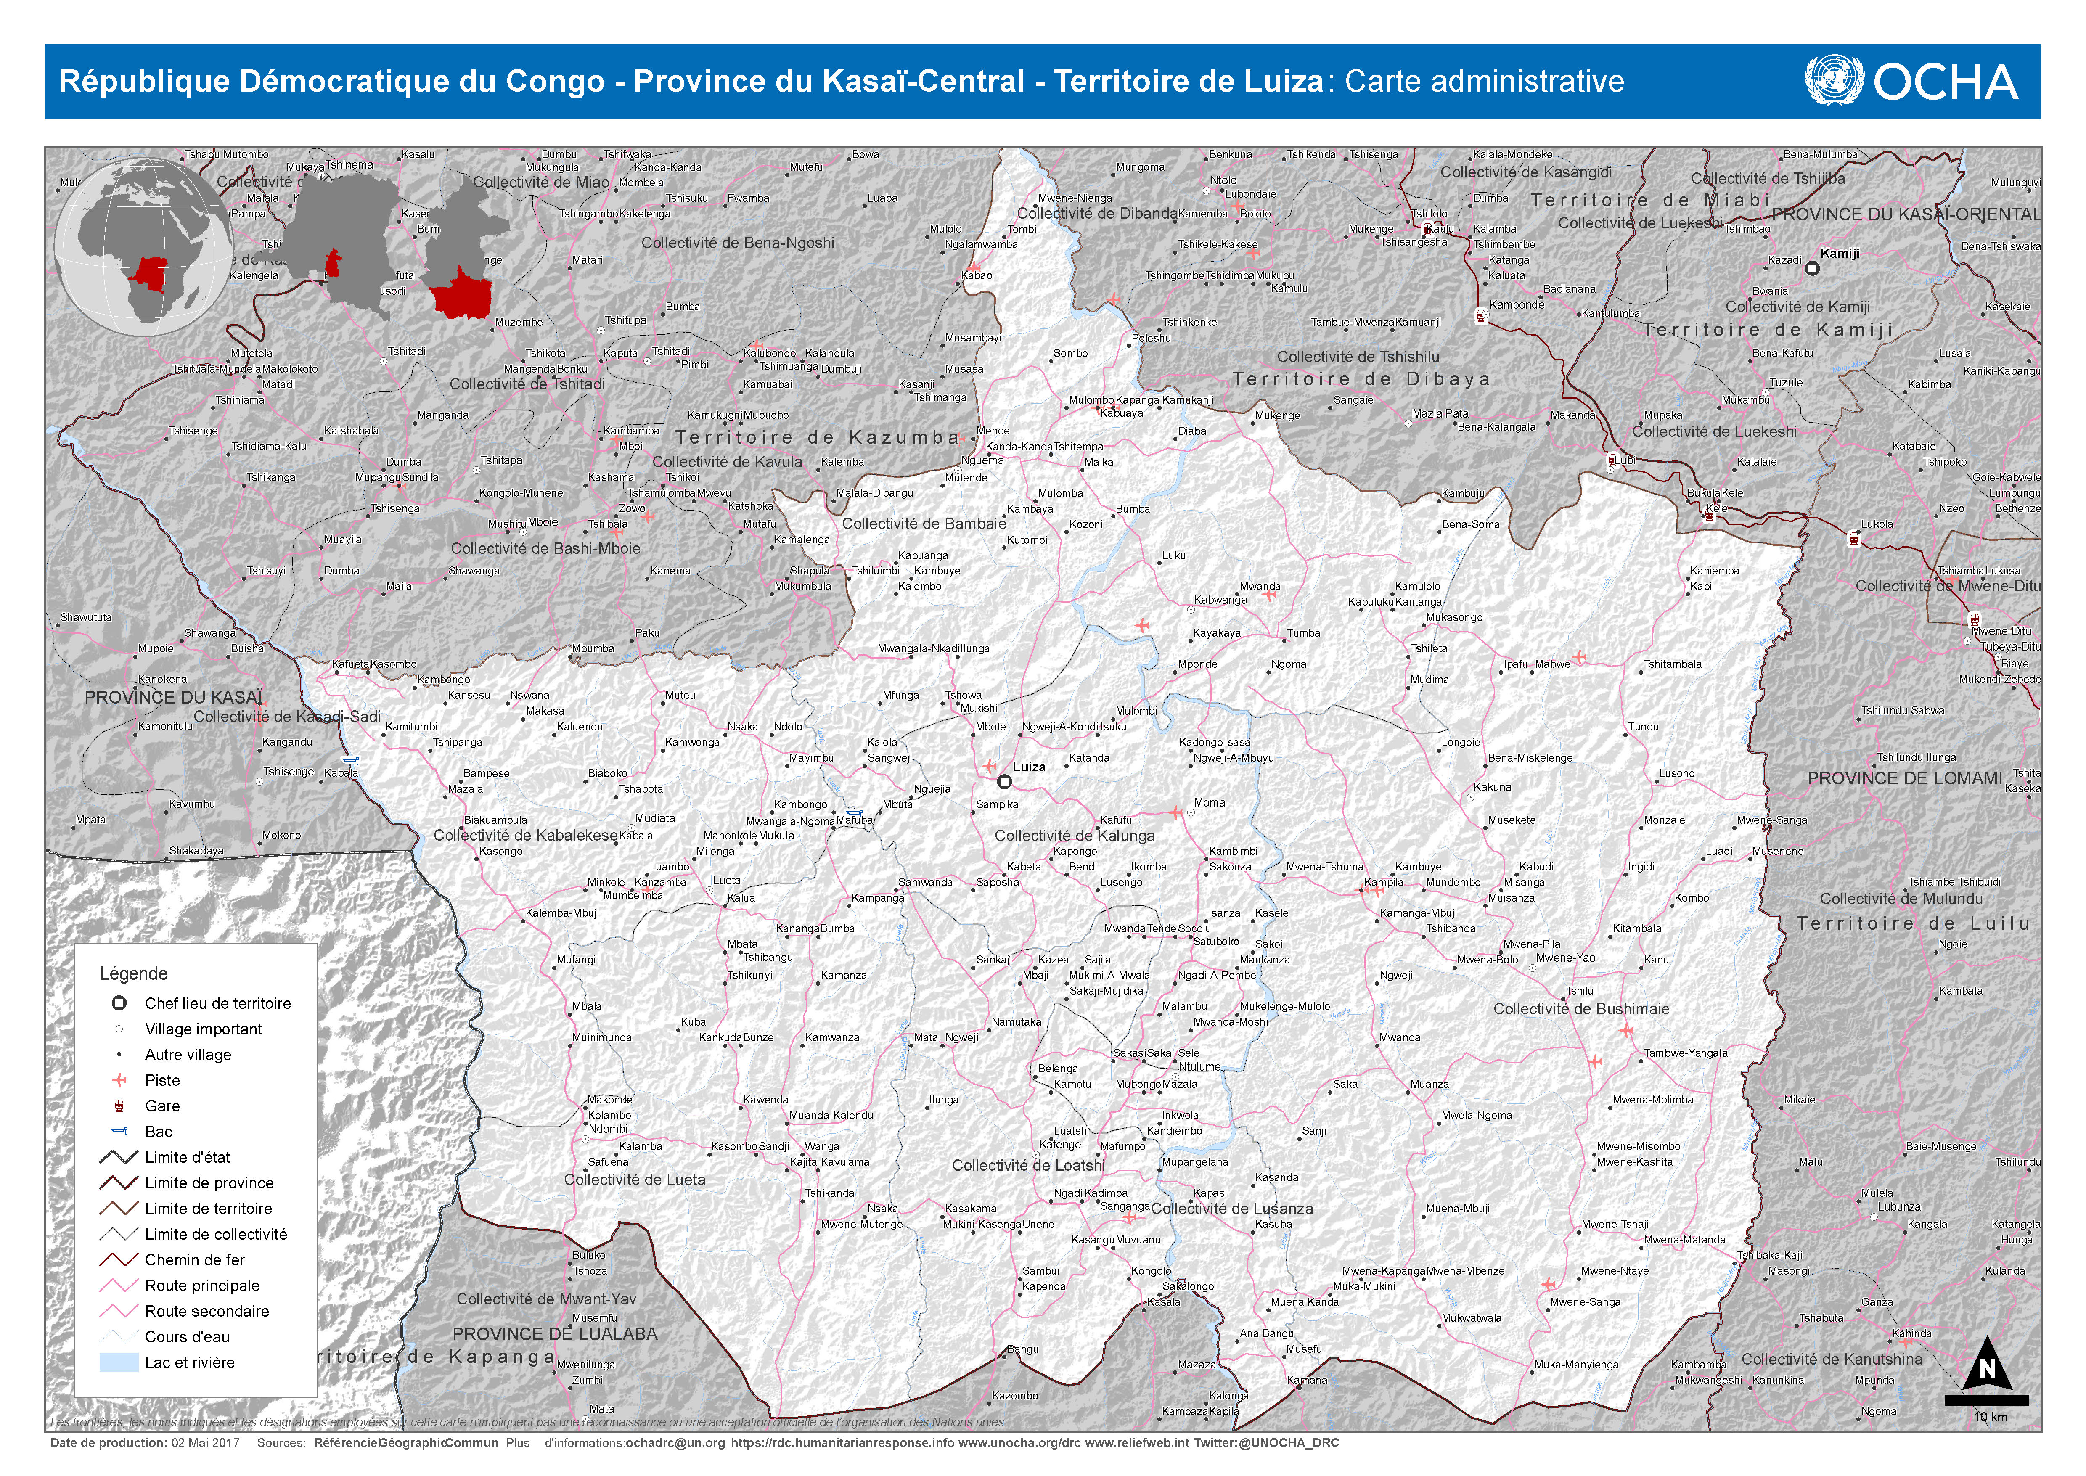Open the rdc.humanitarianresponse.info link

point(842,1442)
